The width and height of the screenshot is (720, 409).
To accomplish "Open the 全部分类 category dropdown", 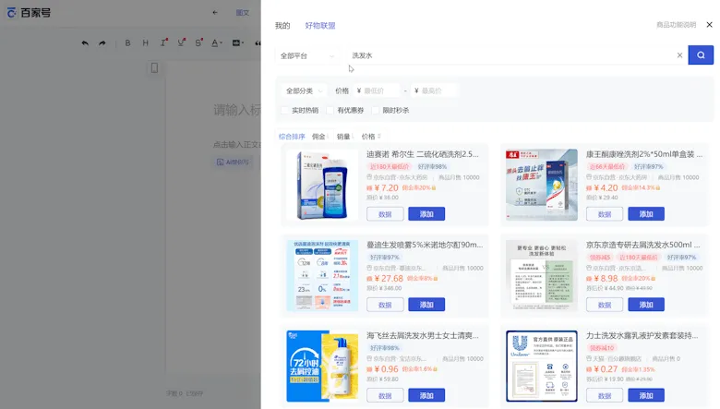I will (x=304, y=90).
